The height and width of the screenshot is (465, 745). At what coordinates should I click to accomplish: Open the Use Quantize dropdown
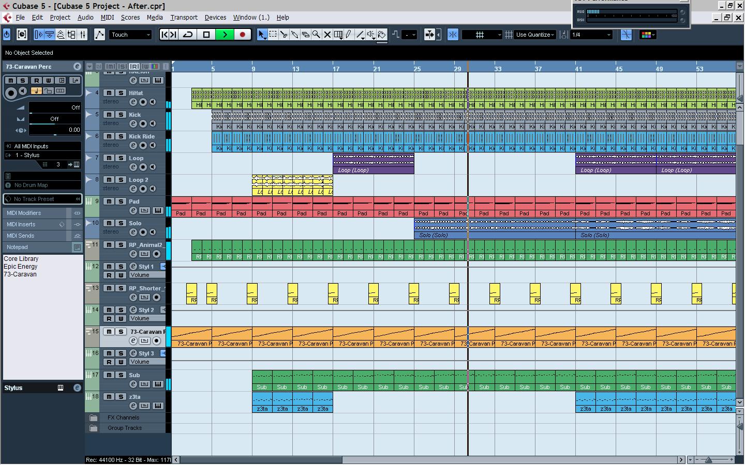click(x=535, y=35)
